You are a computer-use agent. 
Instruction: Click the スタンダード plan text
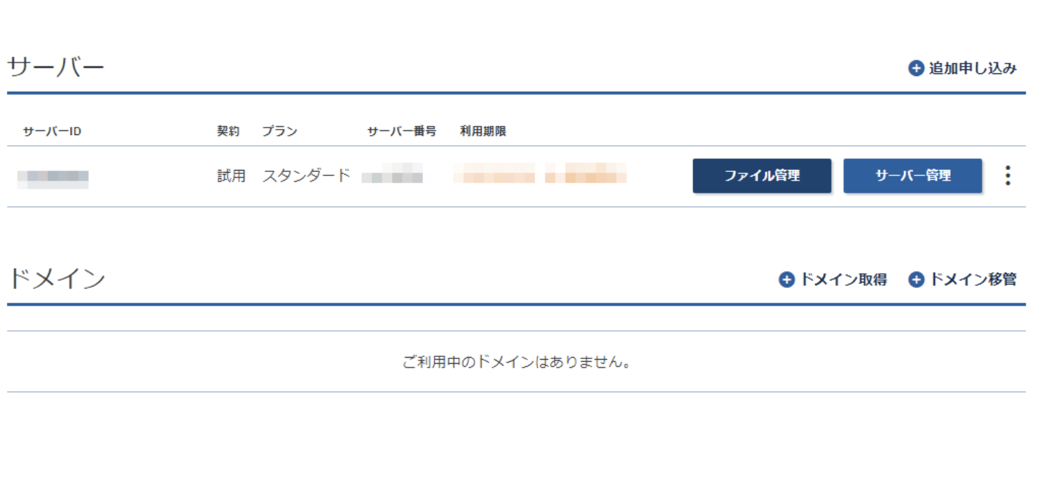coord(306,176)
